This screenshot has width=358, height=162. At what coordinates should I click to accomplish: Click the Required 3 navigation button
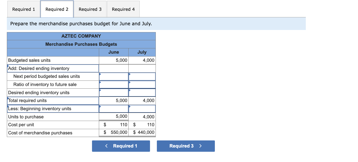tap(186, 146)
